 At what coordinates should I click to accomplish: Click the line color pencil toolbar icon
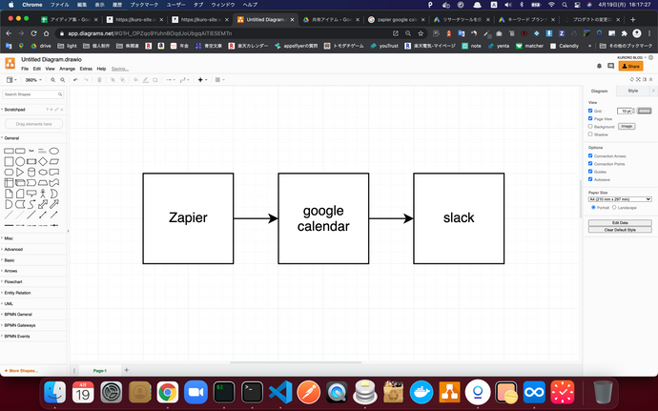[145, 80]
